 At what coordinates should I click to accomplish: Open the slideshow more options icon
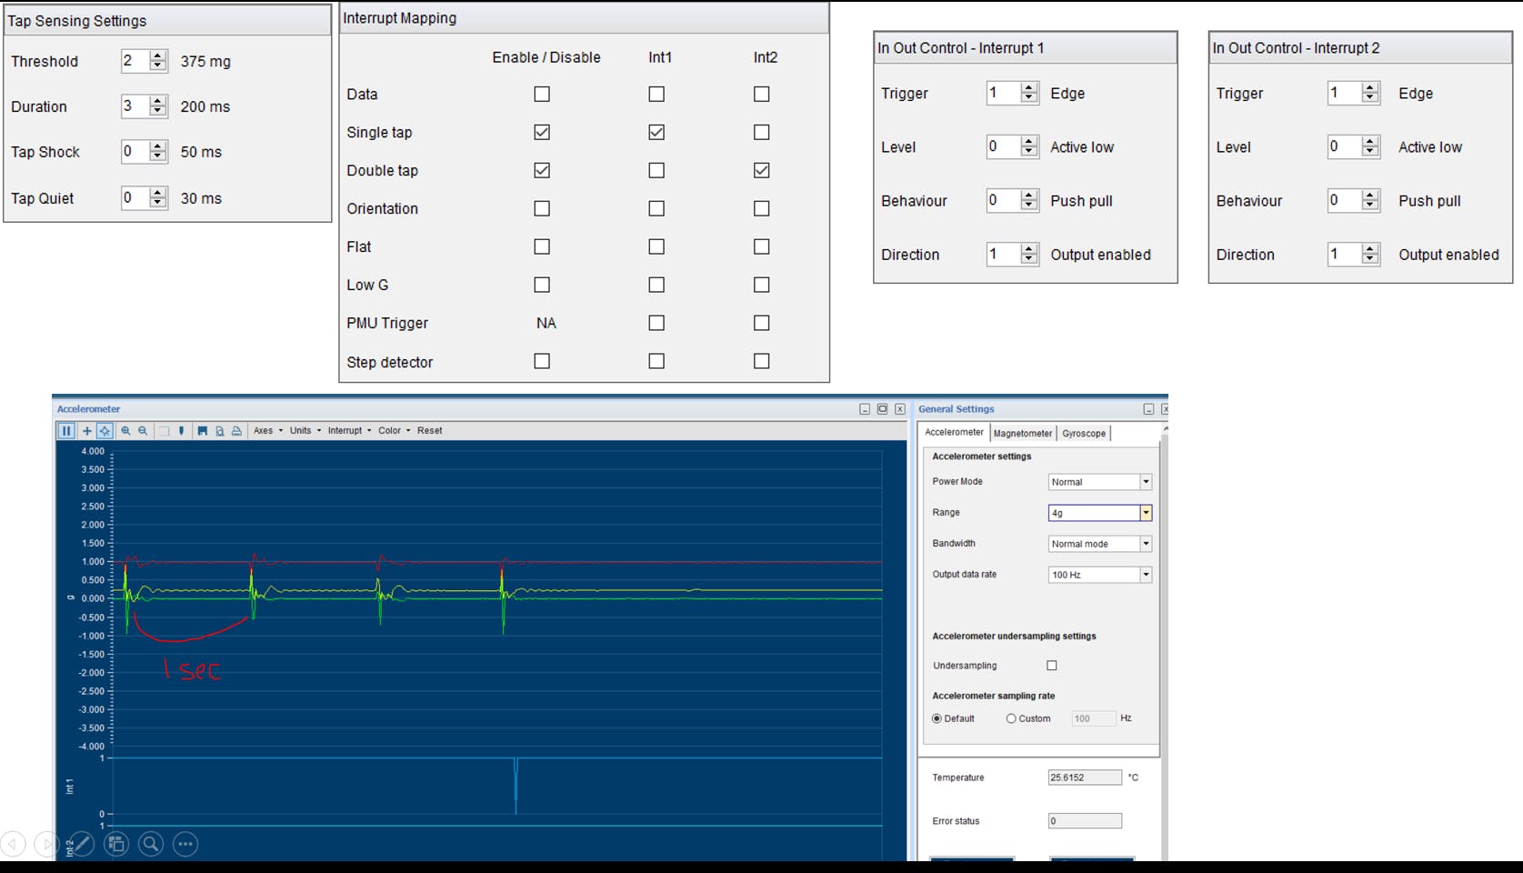tap(185, 844)
